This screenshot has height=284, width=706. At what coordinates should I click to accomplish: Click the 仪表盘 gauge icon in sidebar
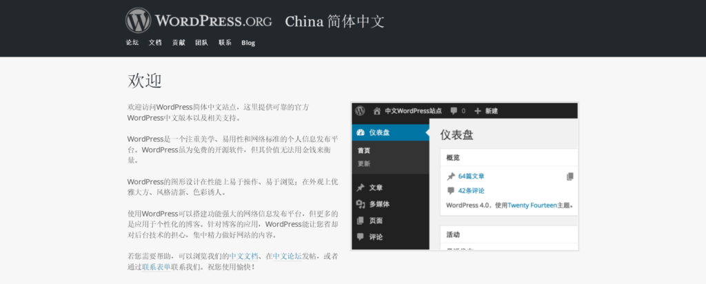(360, 132)
